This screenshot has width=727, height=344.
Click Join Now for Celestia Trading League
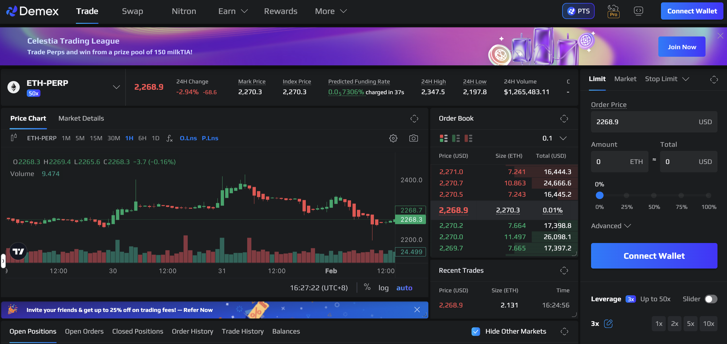click(681, 46)
